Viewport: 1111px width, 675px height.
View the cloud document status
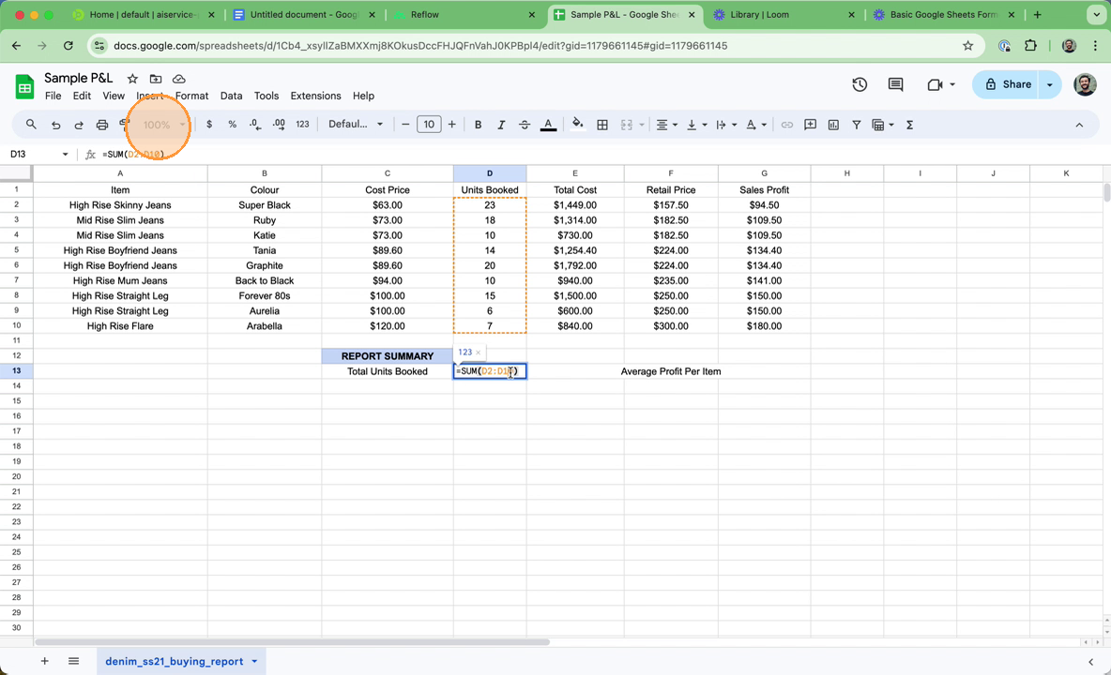pos(178,79)
